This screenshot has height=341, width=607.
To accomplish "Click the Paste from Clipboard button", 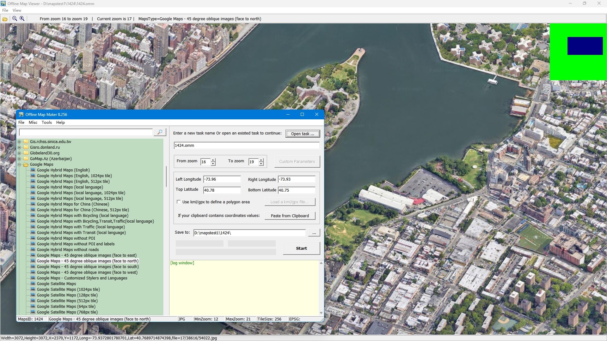I will [290, 216].
